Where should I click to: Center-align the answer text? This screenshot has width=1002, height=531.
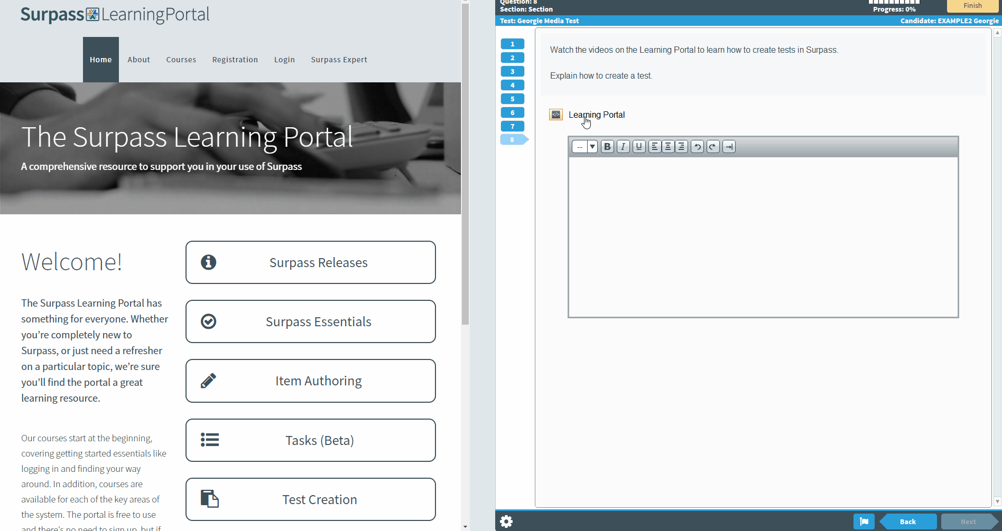point(668,147)
